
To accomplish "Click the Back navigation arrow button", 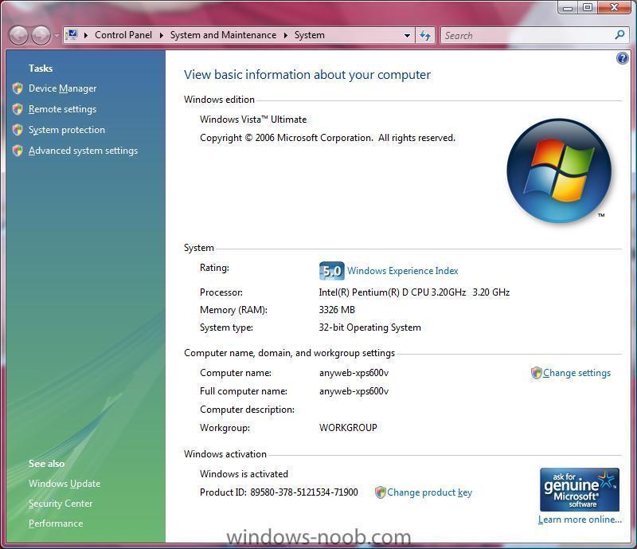I will (x=18, y=35).
